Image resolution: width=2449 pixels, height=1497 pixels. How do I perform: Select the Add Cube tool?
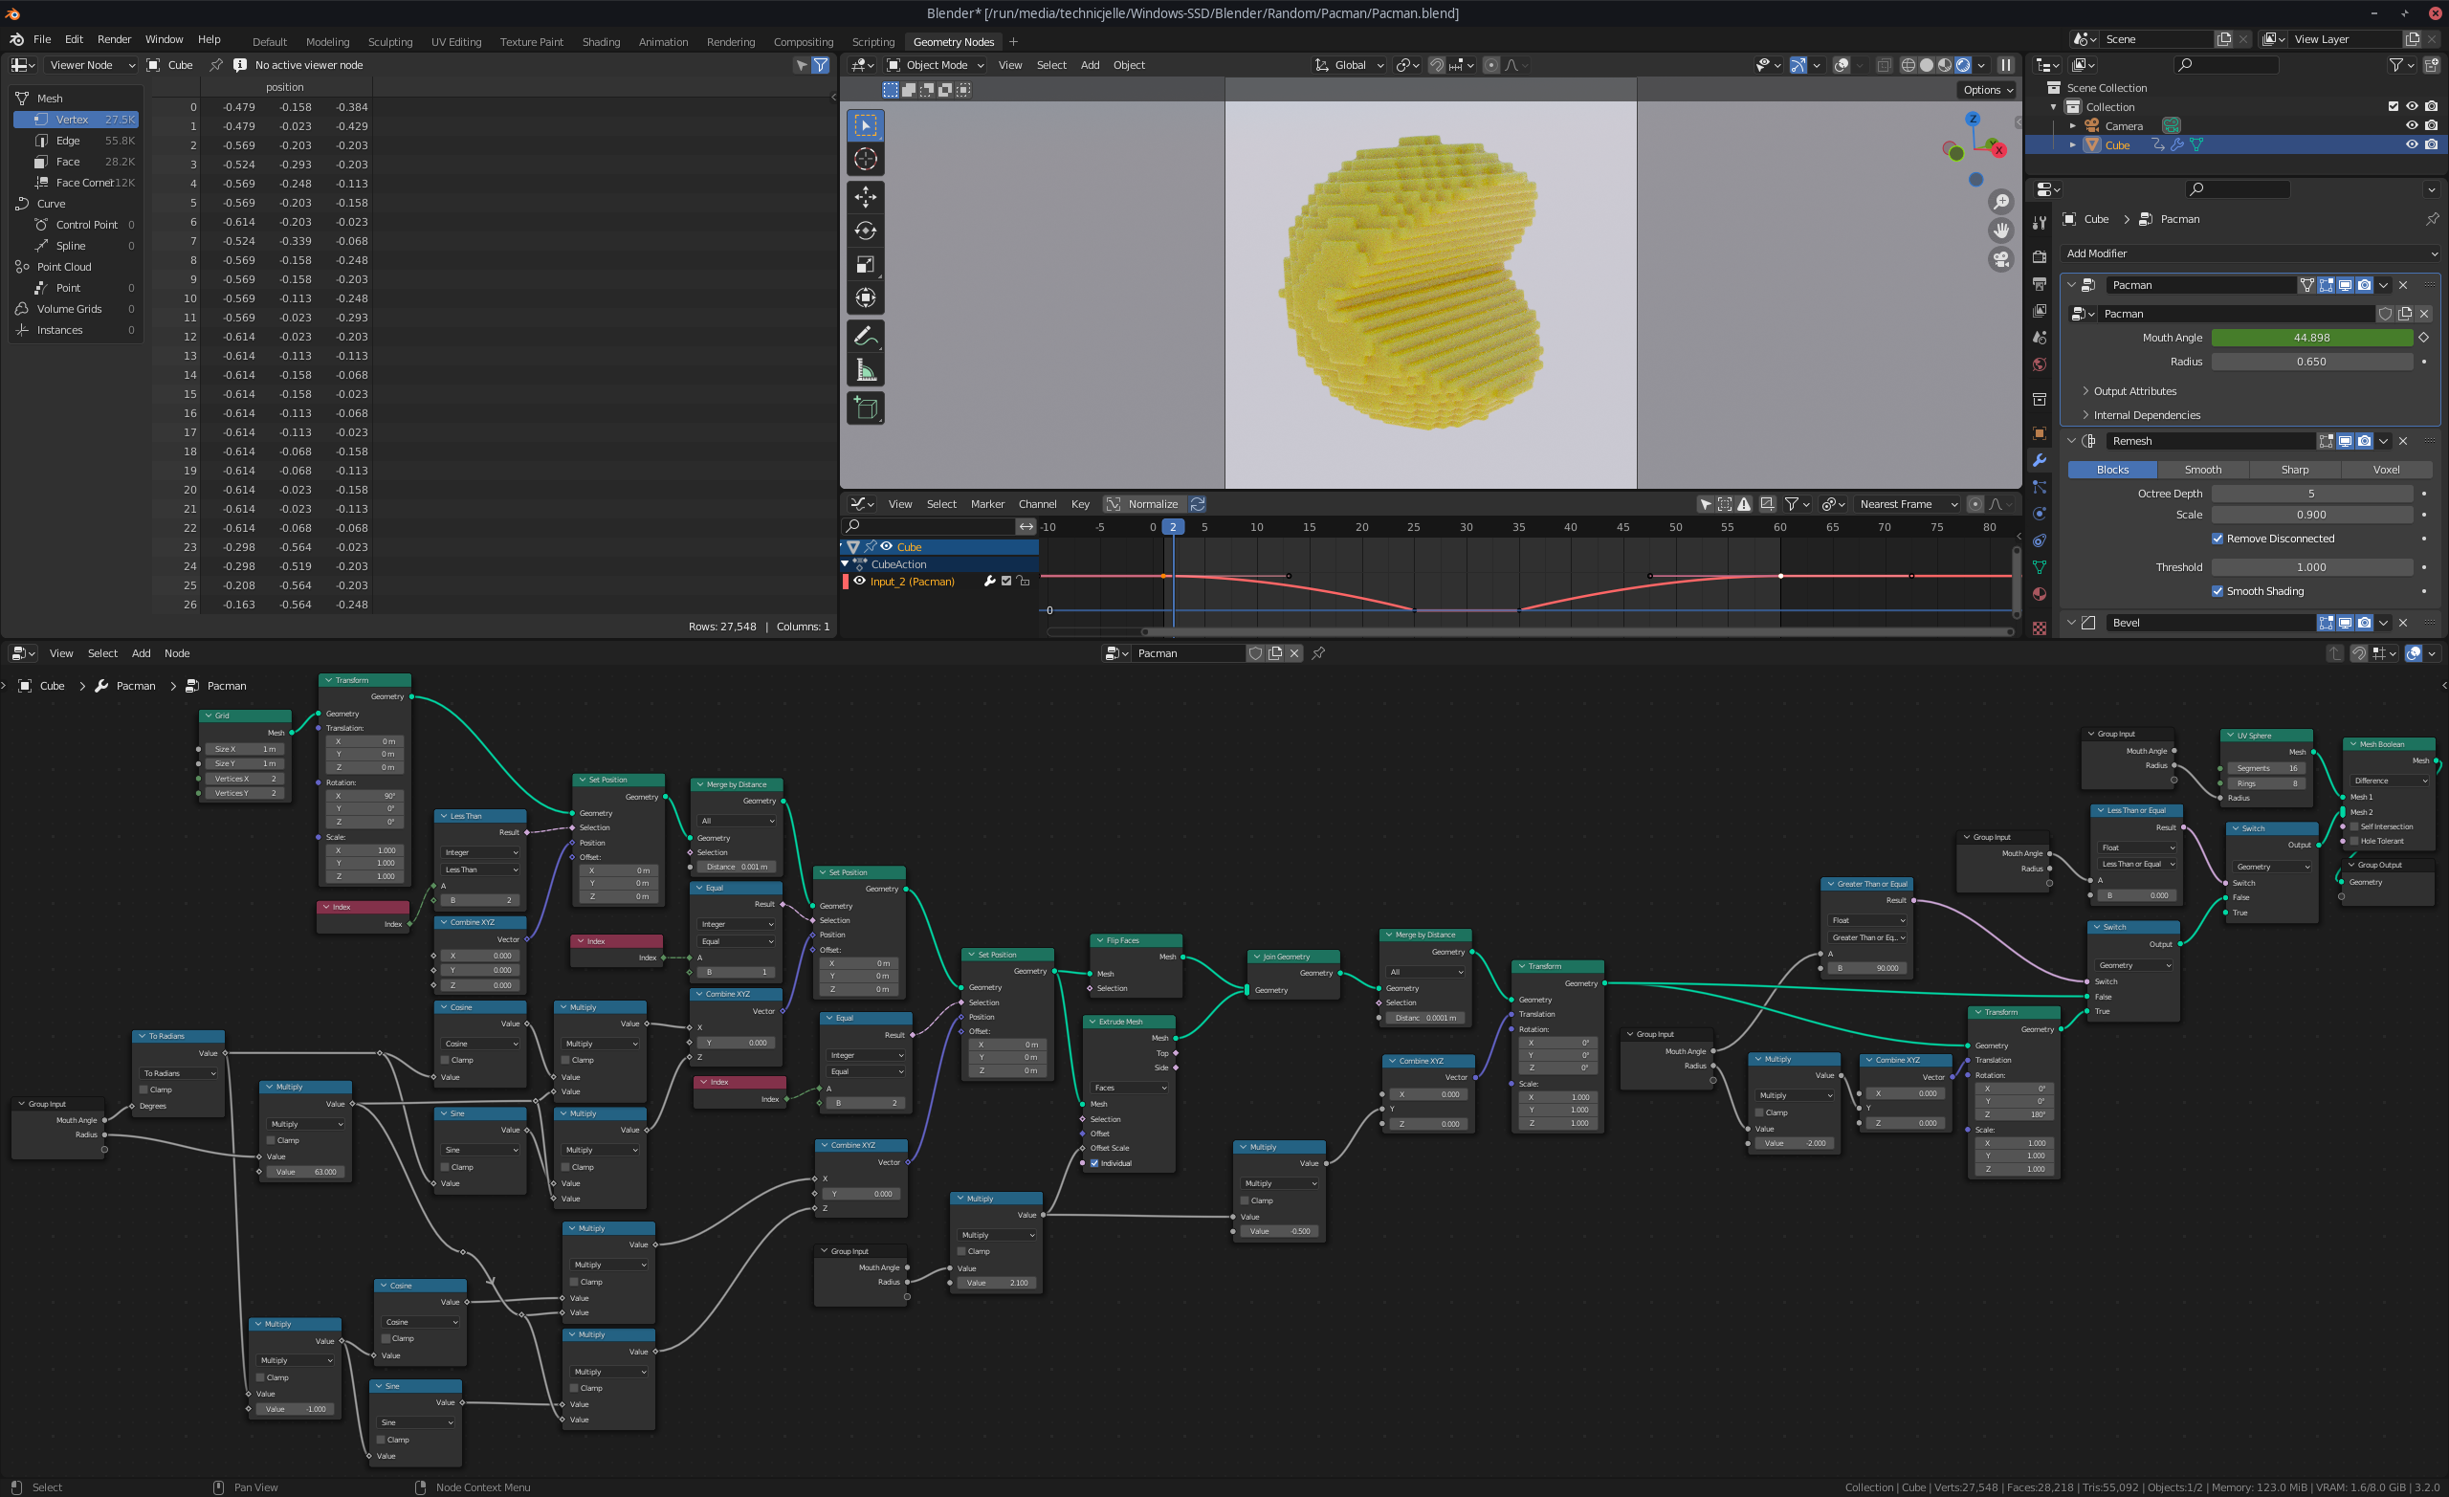tap(865, 408)
